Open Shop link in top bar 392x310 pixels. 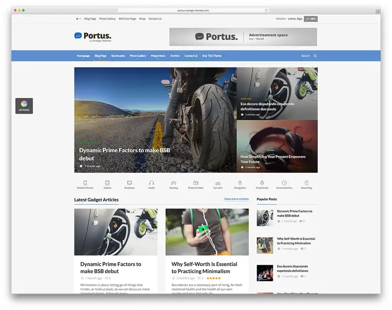pyautogui.click(x=142, y=19)
